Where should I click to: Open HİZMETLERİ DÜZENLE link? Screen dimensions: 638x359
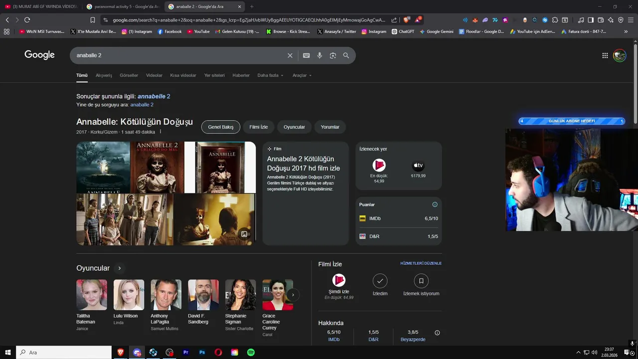click(x=421, y=263)
